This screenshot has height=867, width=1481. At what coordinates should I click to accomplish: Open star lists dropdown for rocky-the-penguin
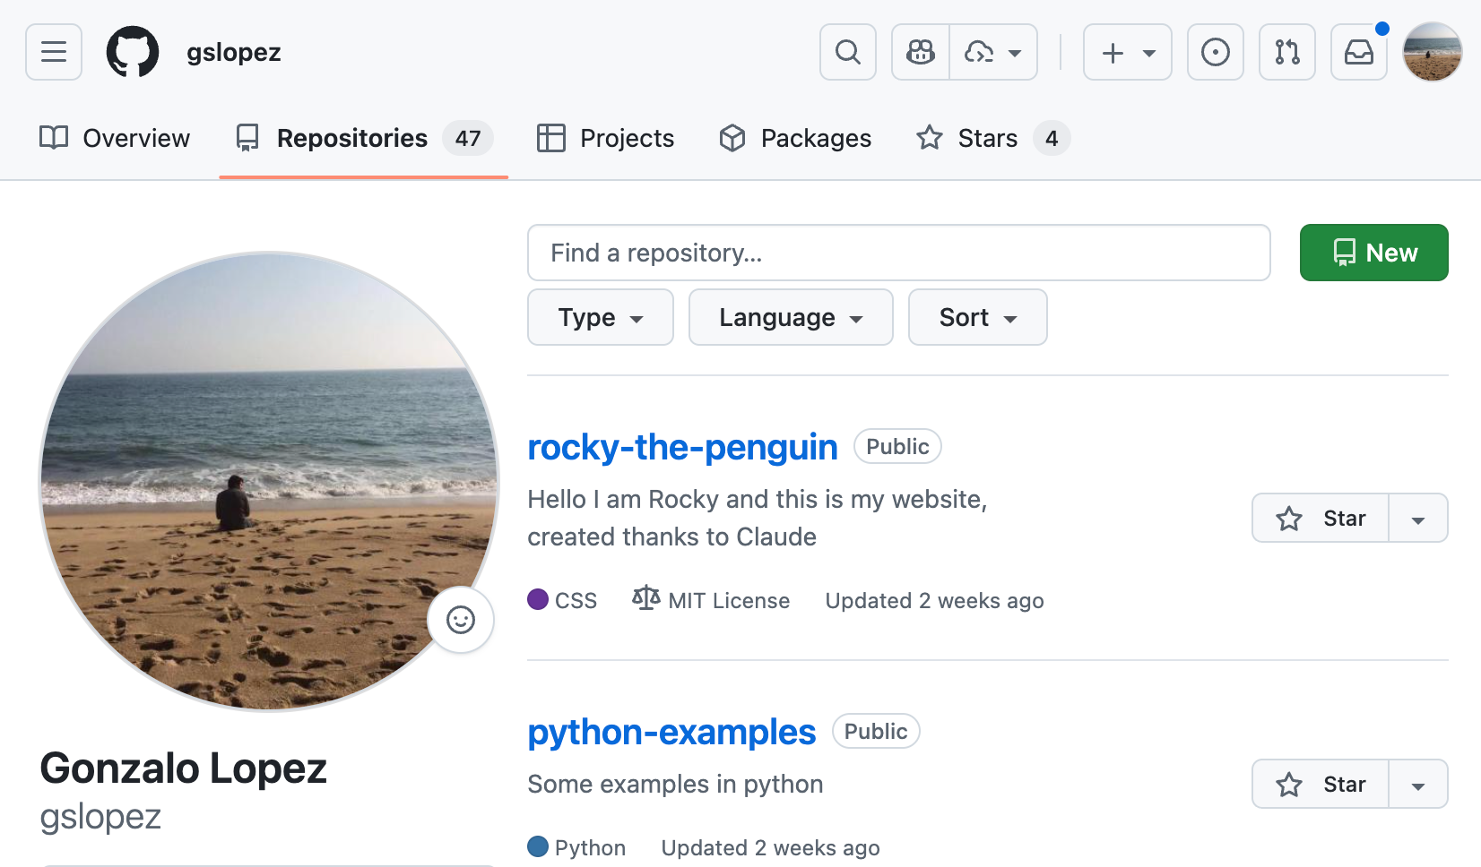click(x=1418, y=518)
